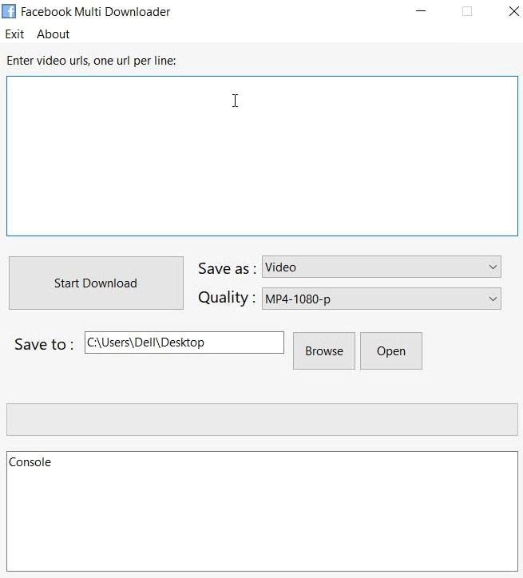Expand the Save as Video dropdown
Viewport: 523px width, 578px height.
(x=382, y=267)
